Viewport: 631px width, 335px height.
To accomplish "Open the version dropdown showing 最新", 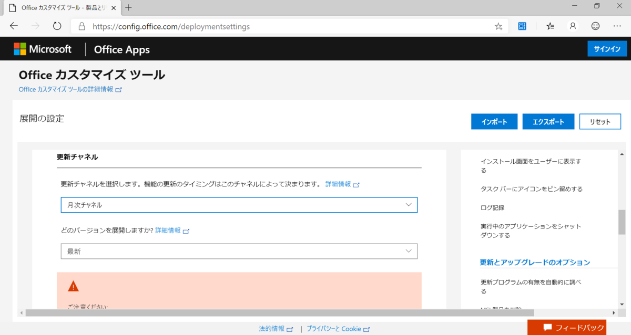I will click(x=239, y=251).
